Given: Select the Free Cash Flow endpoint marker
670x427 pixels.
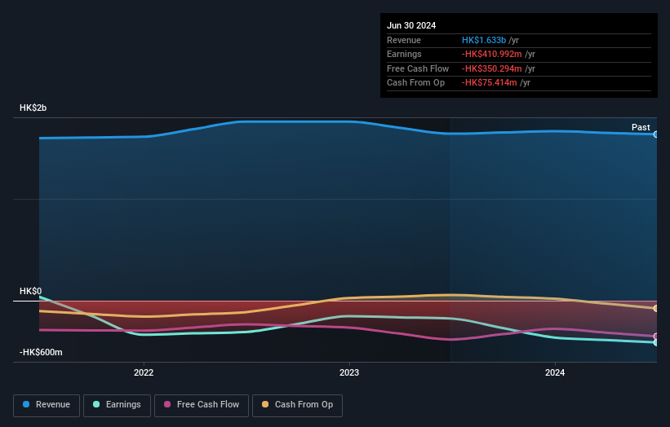Looking at the screenshot, I should click(656, 336).
